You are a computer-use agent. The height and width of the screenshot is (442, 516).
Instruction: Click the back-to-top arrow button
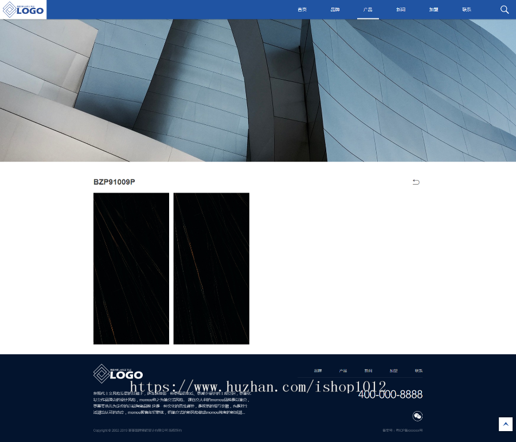pyautogui.click(x=506, y=424)
